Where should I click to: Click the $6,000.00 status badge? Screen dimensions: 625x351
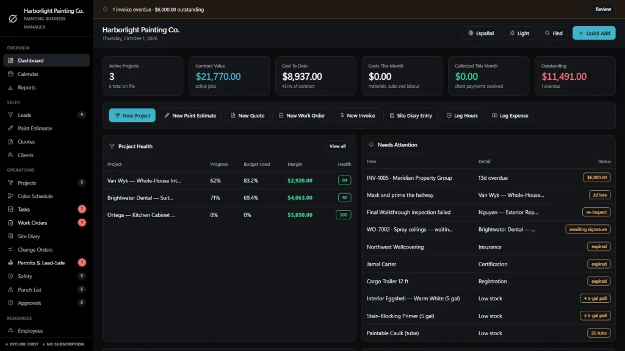(597, 177)
